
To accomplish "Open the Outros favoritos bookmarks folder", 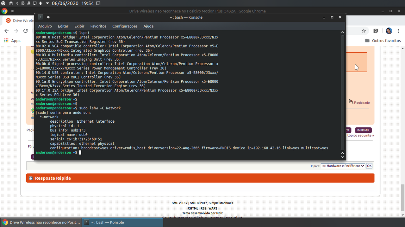I will point(383,41).
